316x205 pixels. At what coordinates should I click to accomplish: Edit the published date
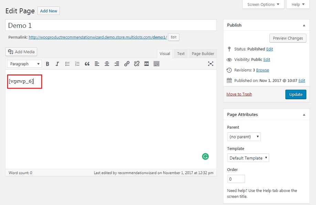tap(302, 81)
